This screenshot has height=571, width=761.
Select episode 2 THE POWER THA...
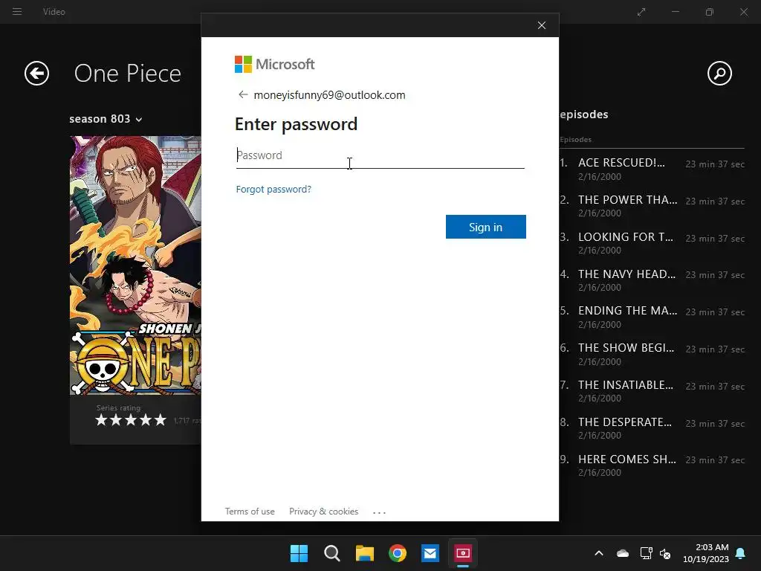point(652,205)
